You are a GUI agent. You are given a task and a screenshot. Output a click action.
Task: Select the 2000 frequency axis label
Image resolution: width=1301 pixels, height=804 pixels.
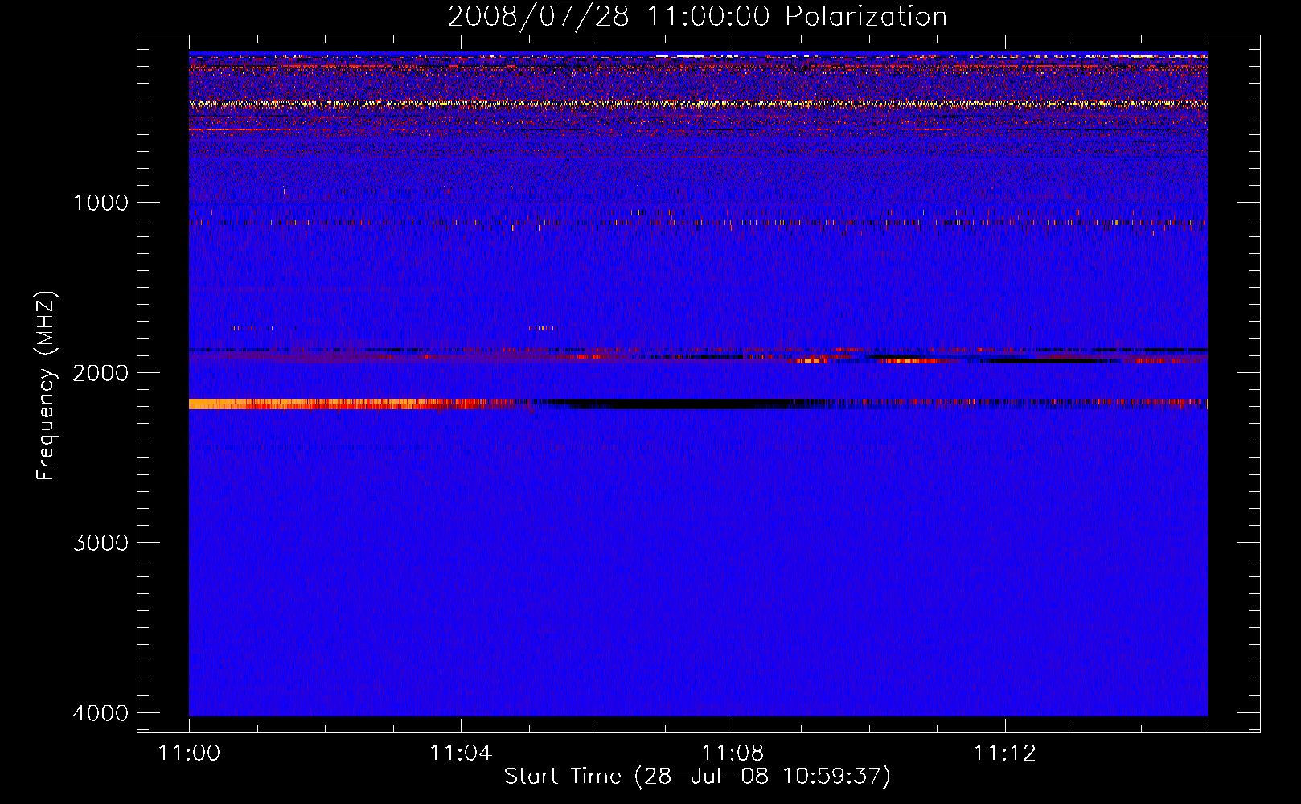click(x=101, y=373)
